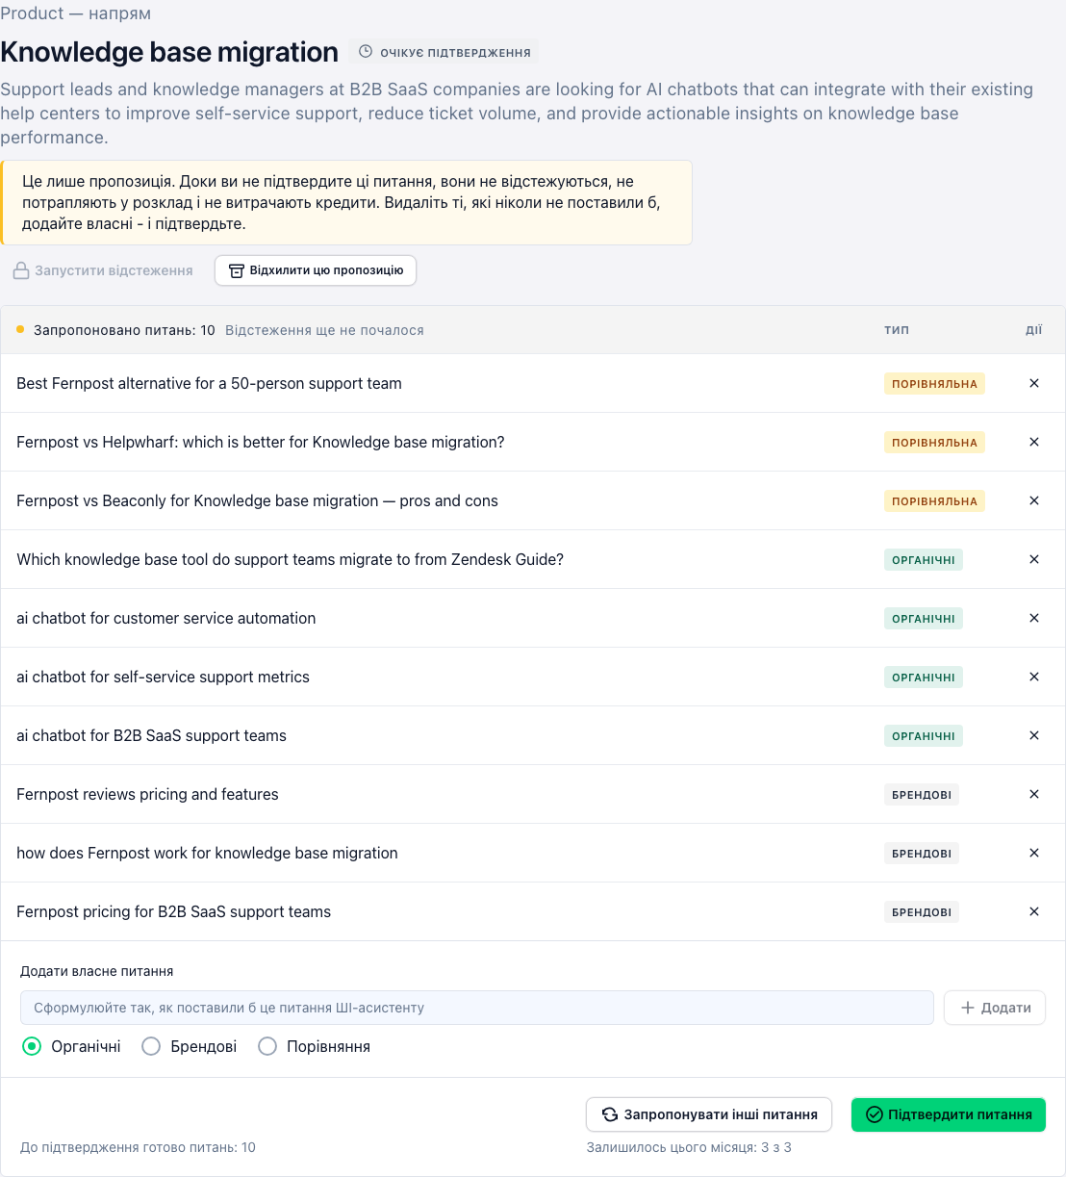Focus the custom question input field
This screenshot has width=1066, height=1177.
(x=477, y=1008)
